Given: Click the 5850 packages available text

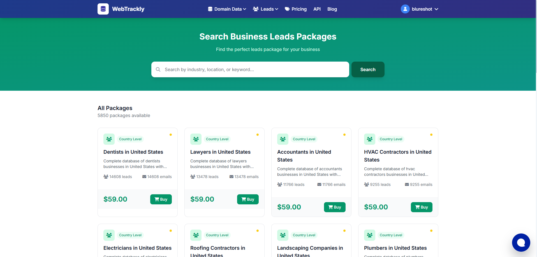Looking at the screenshot, I should 124,116.
